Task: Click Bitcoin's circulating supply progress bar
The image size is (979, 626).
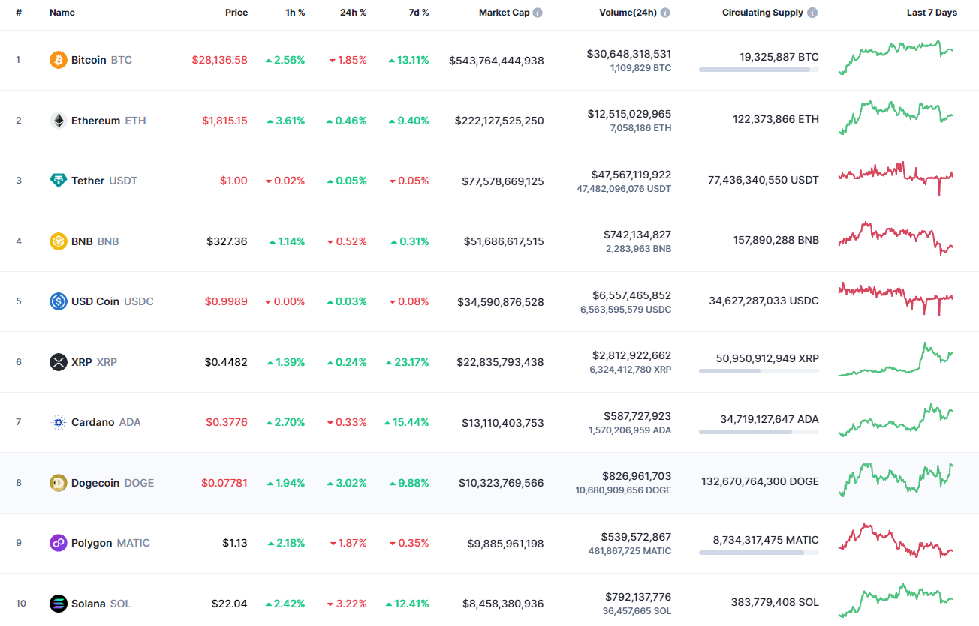Action: (x=758, y=70)
